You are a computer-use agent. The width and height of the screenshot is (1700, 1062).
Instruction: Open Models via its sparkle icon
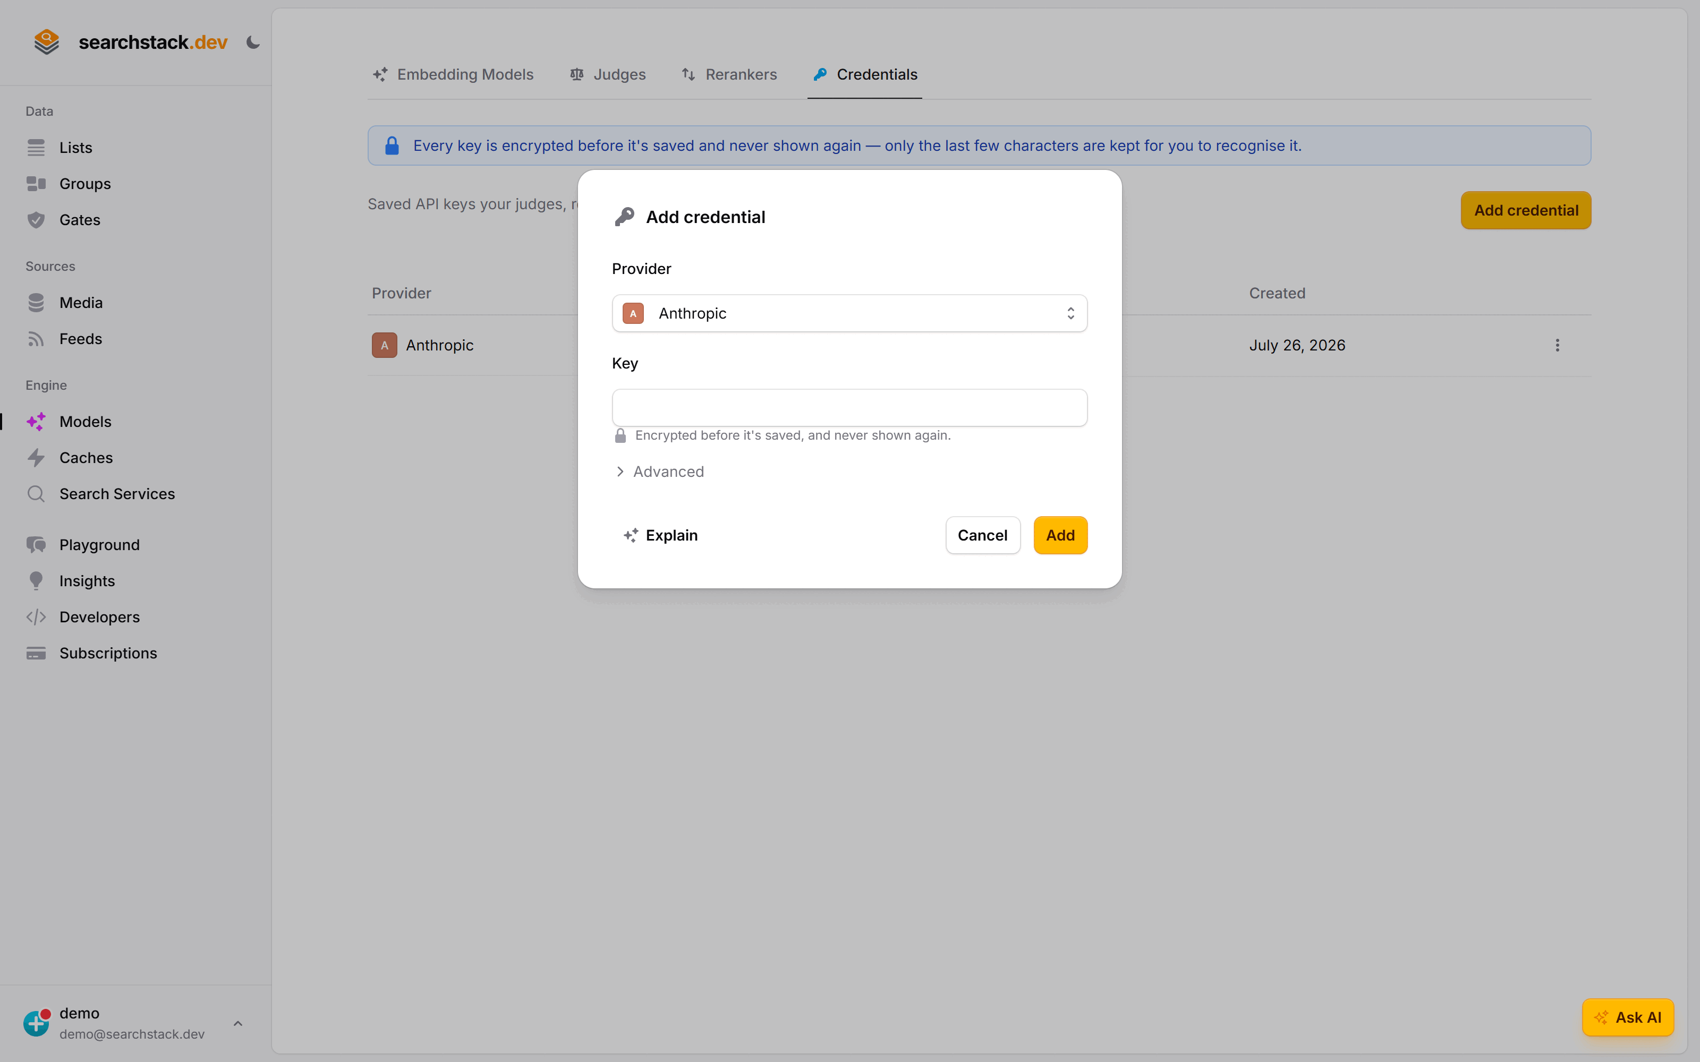[x=36, y=422]
